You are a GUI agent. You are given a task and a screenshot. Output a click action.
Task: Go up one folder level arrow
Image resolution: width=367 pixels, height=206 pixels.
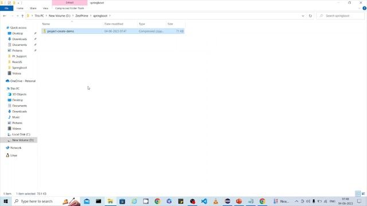(x=22, y=16)
